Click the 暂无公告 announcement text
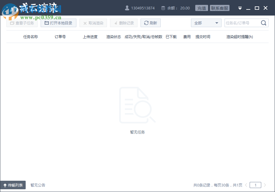Viewport: 275px width, 192px height. 37,185
